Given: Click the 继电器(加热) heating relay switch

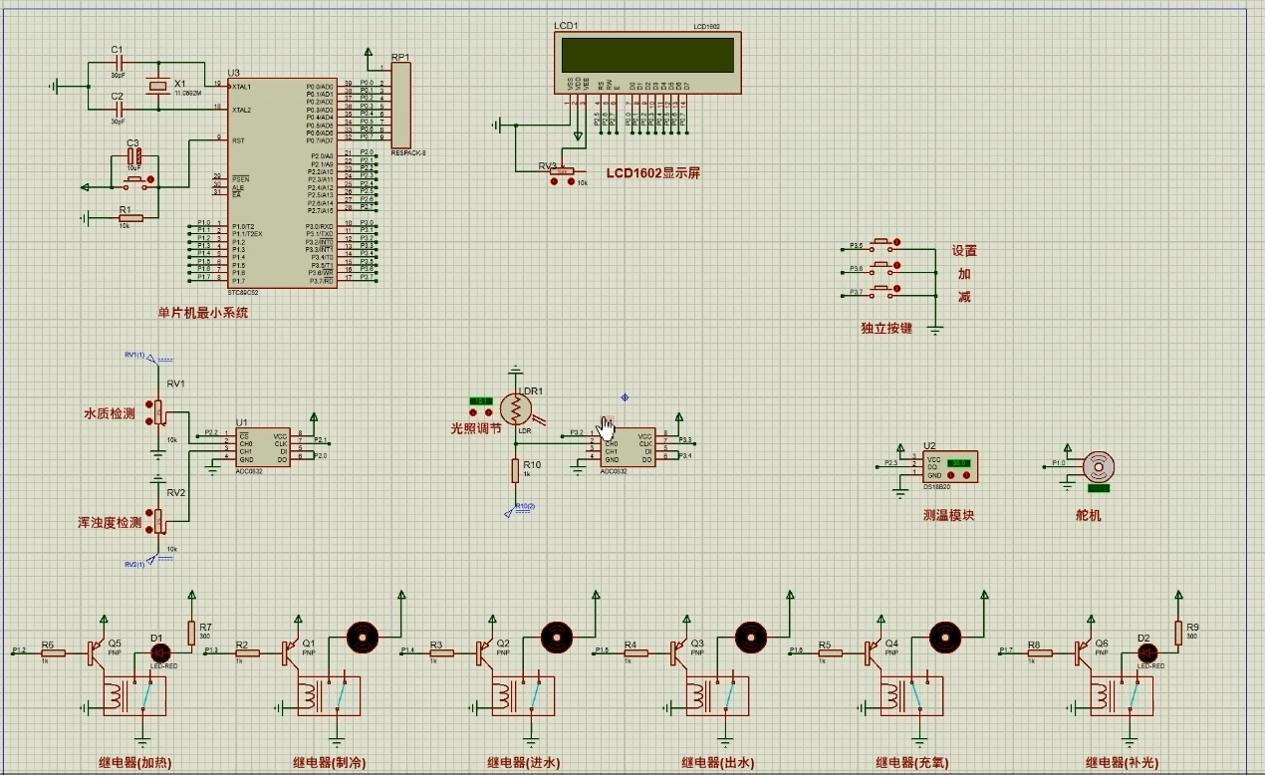Looking at the screenshot, I should 135,695.
